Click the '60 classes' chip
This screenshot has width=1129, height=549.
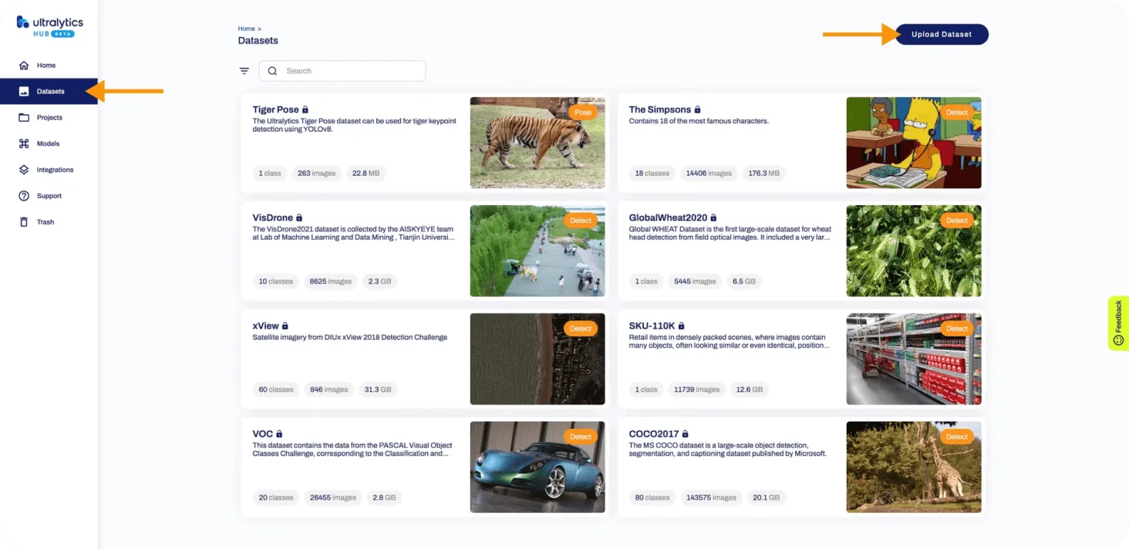tap(276, 389)
